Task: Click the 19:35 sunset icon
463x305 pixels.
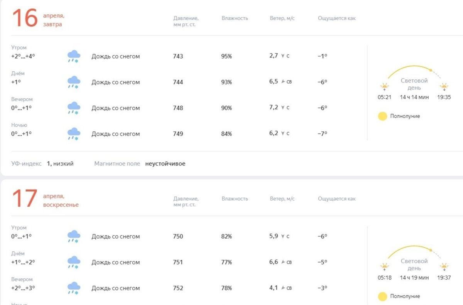Action: pos(444,87)
